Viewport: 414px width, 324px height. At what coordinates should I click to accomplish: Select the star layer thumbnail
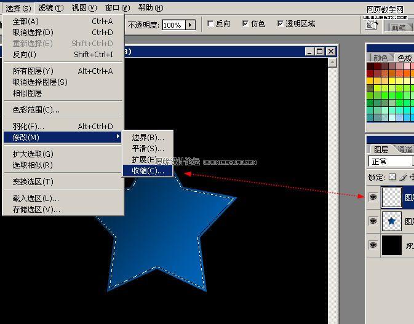[392, 221]
